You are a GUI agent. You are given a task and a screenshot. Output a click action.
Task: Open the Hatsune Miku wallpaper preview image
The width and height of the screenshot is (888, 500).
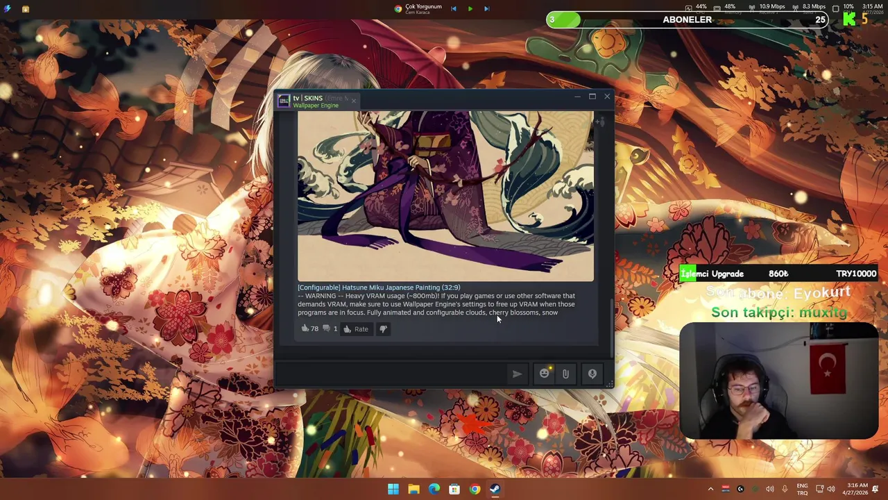pyautogui.click(x=445, y=196)
